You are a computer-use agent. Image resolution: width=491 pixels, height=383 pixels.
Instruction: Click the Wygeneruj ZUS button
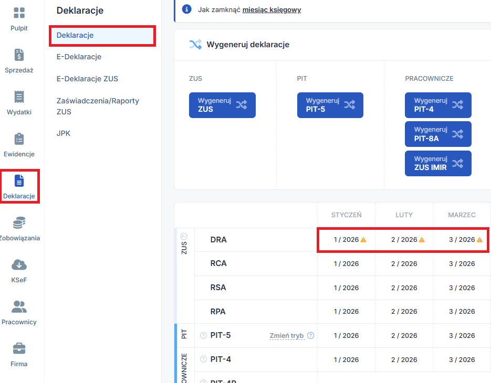(222, 105)
